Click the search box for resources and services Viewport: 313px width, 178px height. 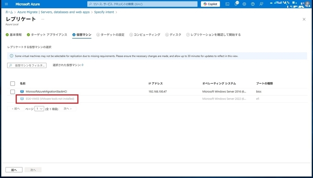tap(142, 4)
